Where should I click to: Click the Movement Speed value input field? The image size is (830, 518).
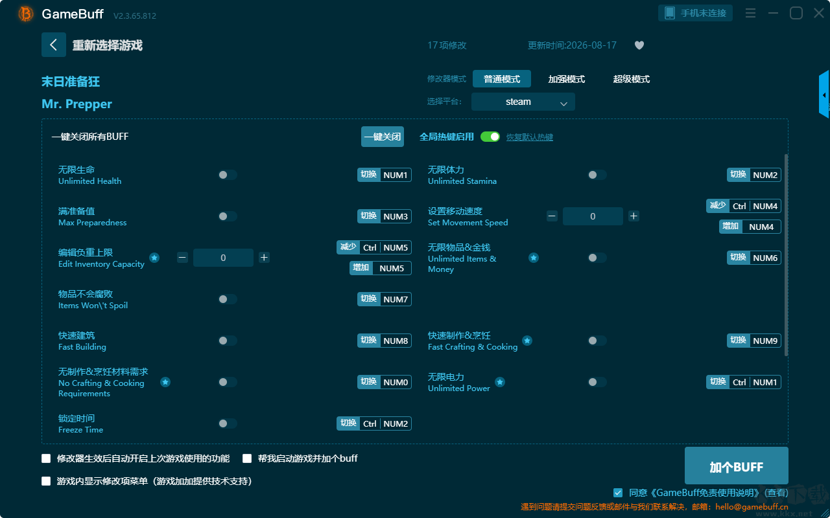coord(593,216)
